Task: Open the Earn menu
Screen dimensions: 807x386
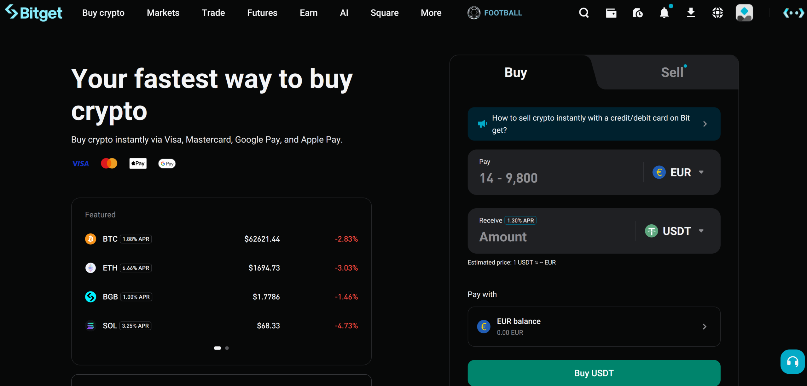Action: pos(309,13)
